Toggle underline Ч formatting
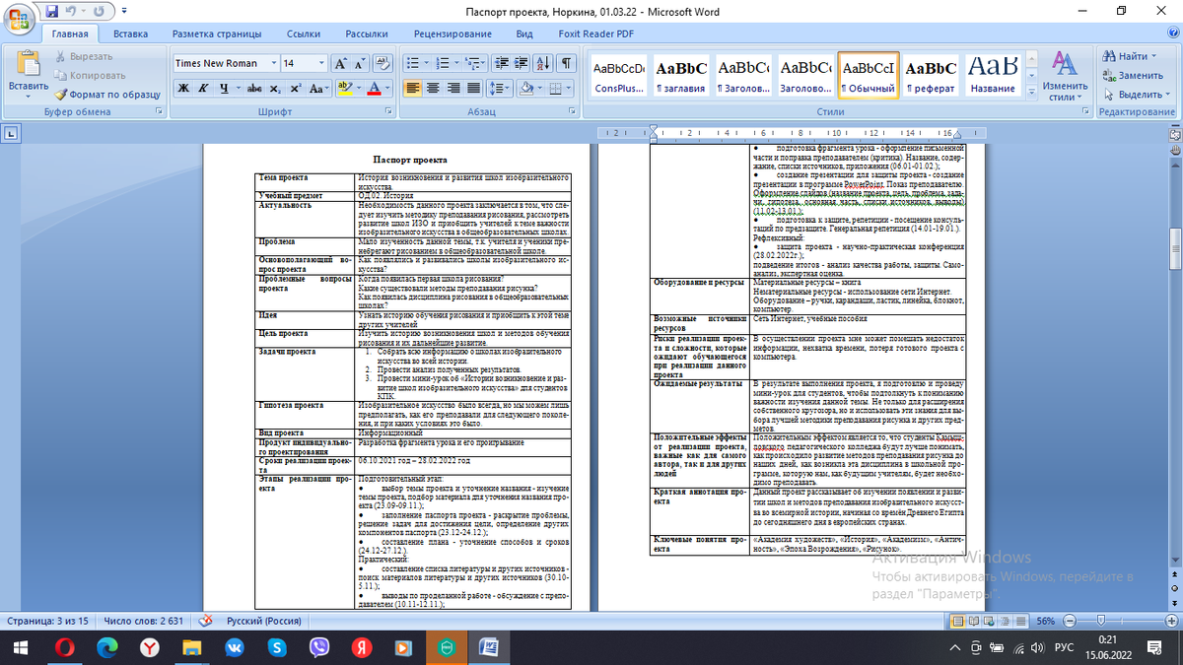 click(x=225, y=88)
